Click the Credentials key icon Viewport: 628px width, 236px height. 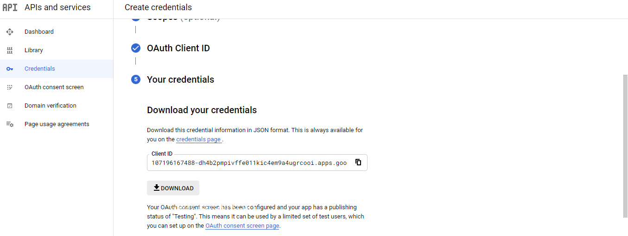tap(10, 69)
